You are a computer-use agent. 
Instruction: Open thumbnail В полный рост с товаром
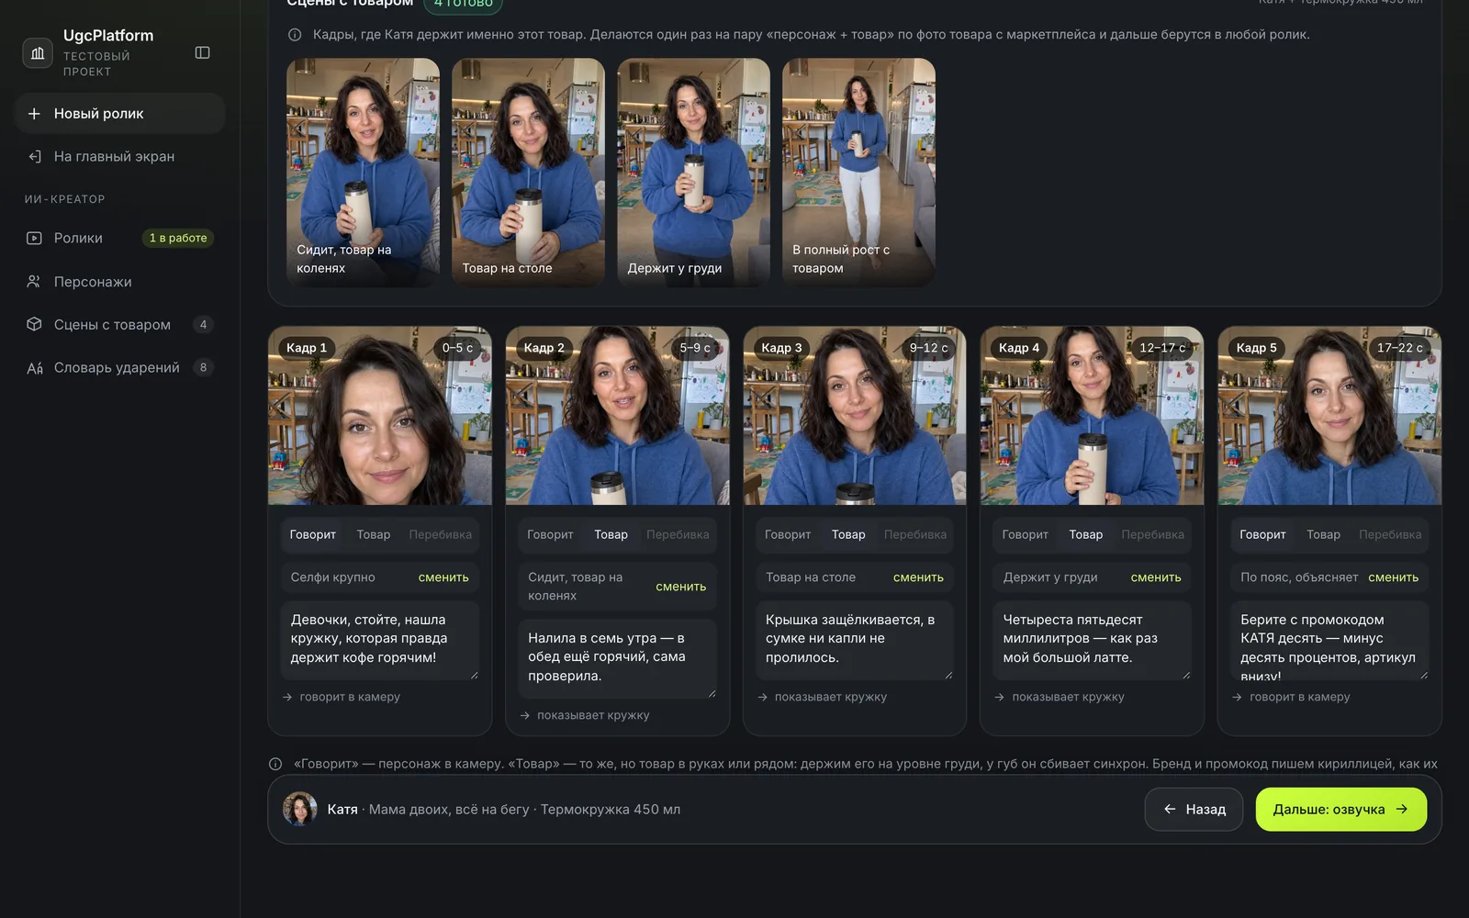(858, 173)
